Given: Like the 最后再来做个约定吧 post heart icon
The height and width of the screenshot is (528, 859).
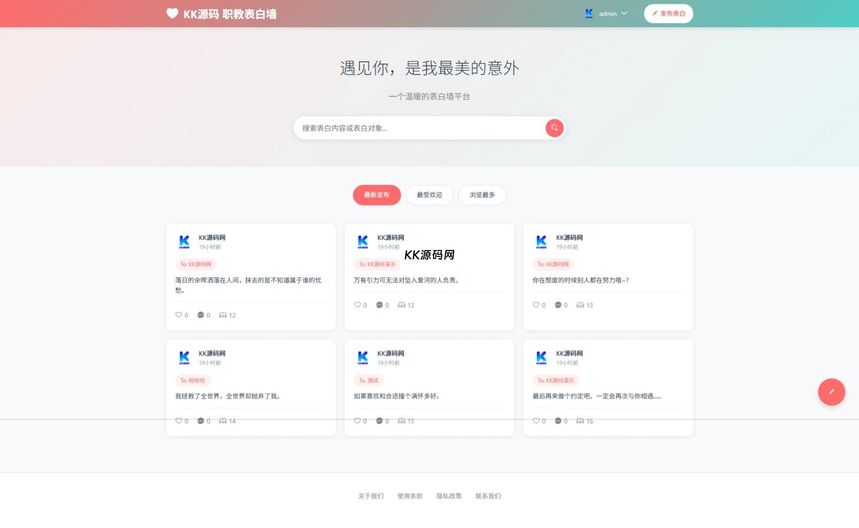Looking at the screenshot, I should [536, 421].
